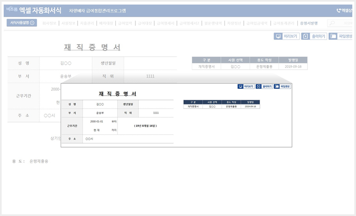356x216 pixels.
Task: Go to the 차량정산 tab
Action: [x=234, y=23]
